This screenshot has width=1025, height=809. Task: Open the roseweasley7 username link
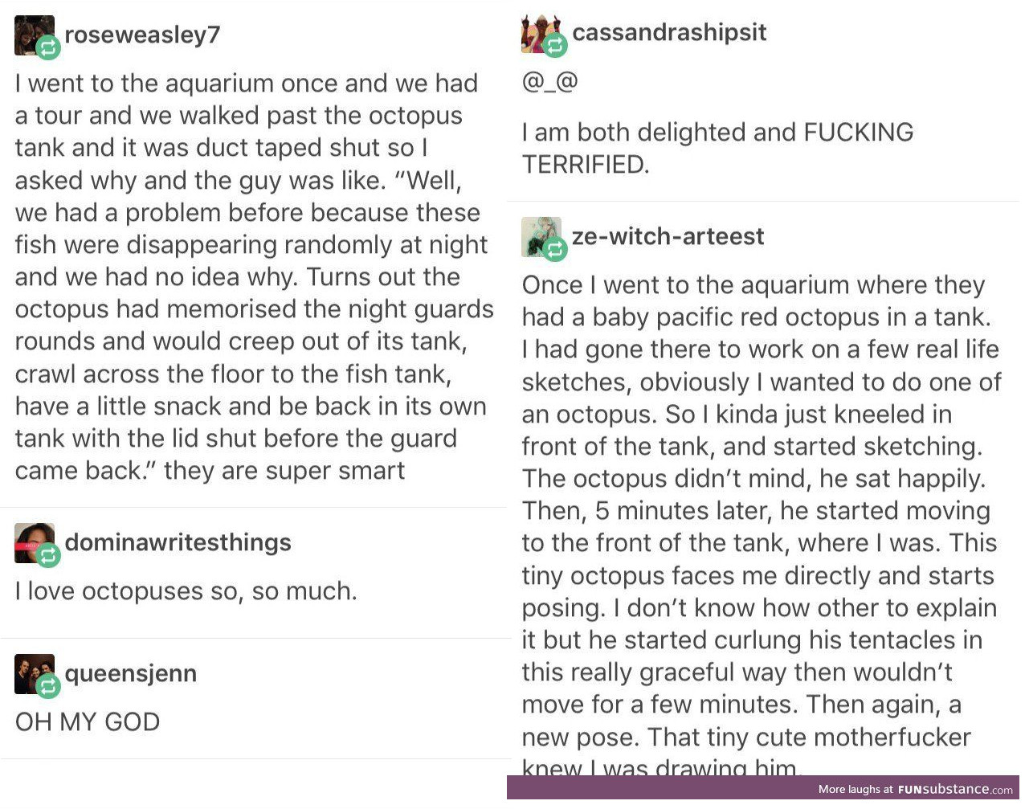coord(142,35)
